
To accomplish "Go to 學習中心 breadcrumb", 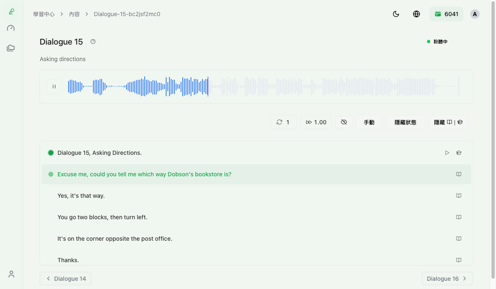I will 44,14.
